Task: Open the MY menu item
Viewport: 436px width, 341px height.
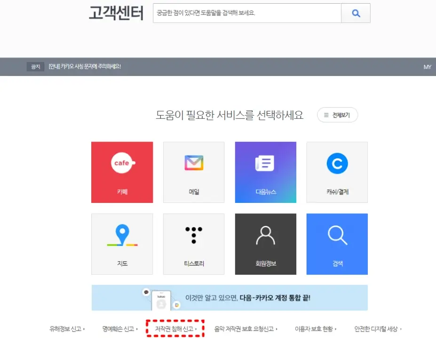Action: (x=427, y=66)
